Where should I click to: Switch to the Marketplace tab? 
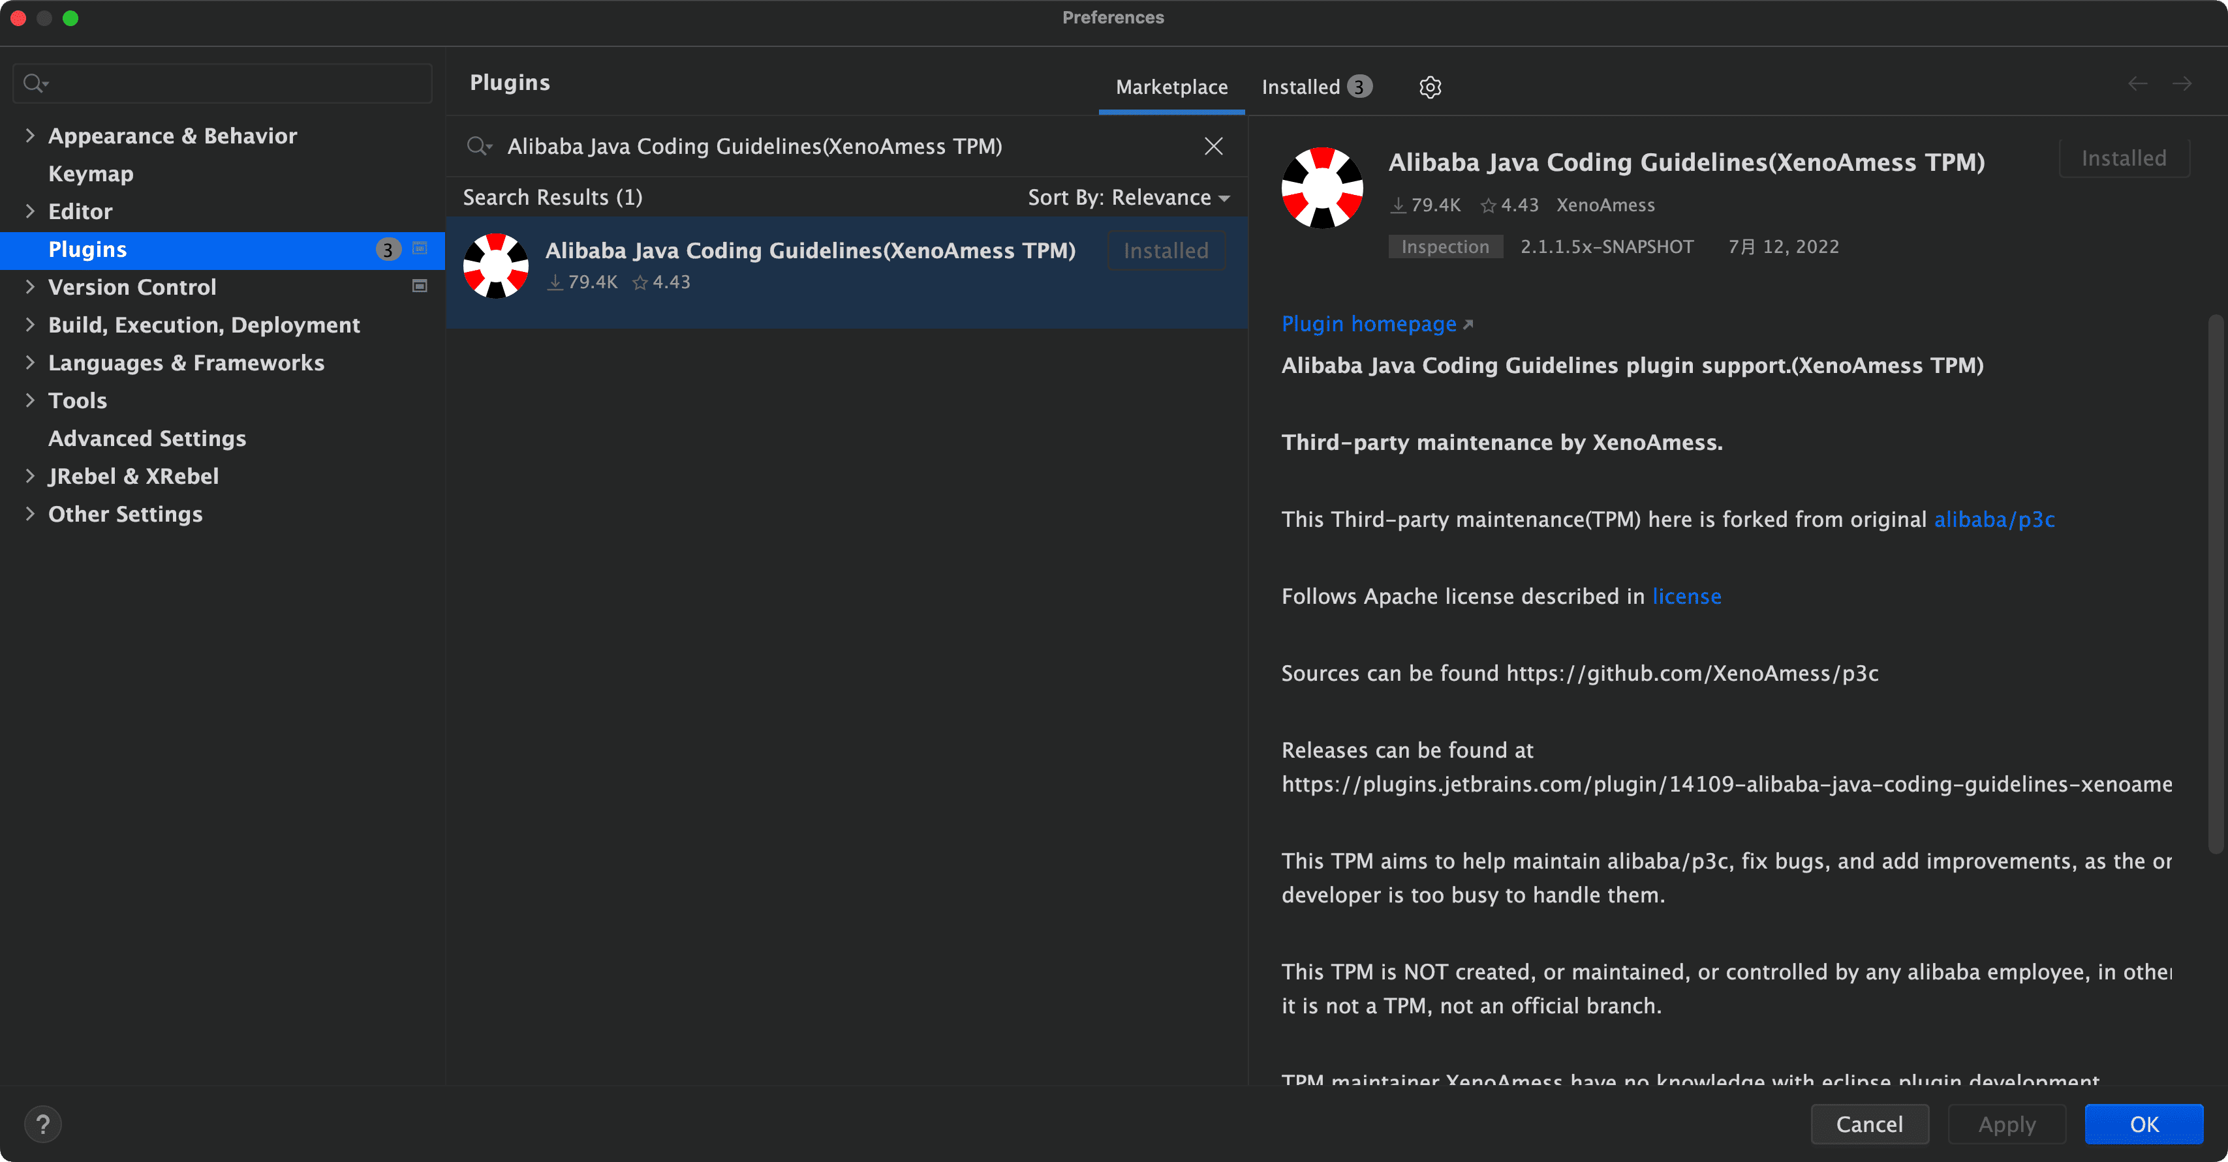pos(1171,87)
